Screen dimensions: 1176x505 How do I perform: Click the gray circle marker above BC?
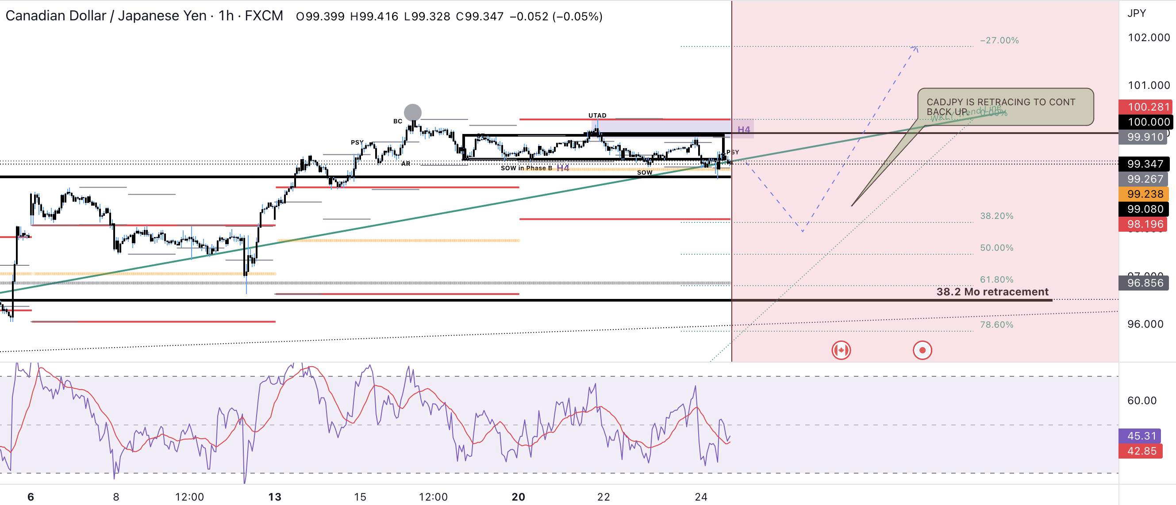coord(413,112)
